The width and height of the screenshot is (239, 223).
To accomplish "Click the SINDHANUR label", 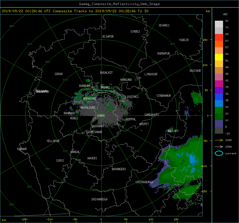I will click(164, 96).
